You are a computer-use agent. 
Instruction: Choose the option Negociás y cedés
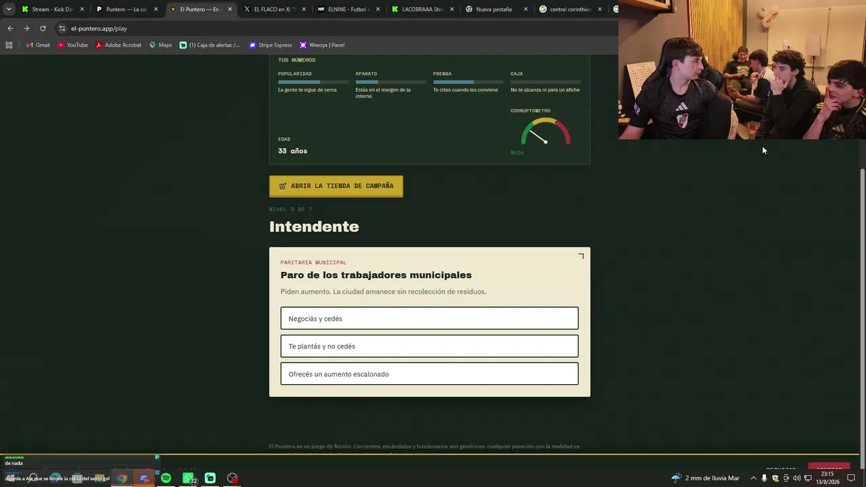coord(430,319)
